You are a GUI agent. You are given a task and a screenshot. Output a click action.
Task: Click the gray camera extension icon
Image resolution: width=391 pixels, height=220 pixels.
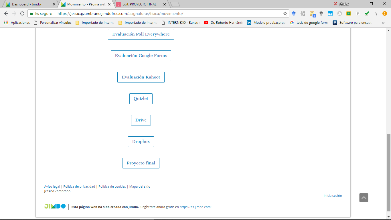tap(303, 13)
